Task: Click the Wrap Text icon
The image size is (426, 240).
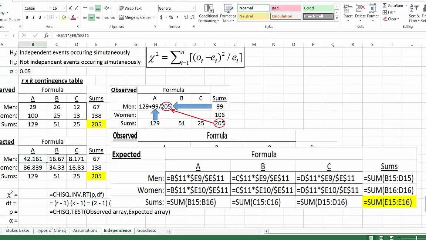Action: pyautogui.click(x=131, y=8)
